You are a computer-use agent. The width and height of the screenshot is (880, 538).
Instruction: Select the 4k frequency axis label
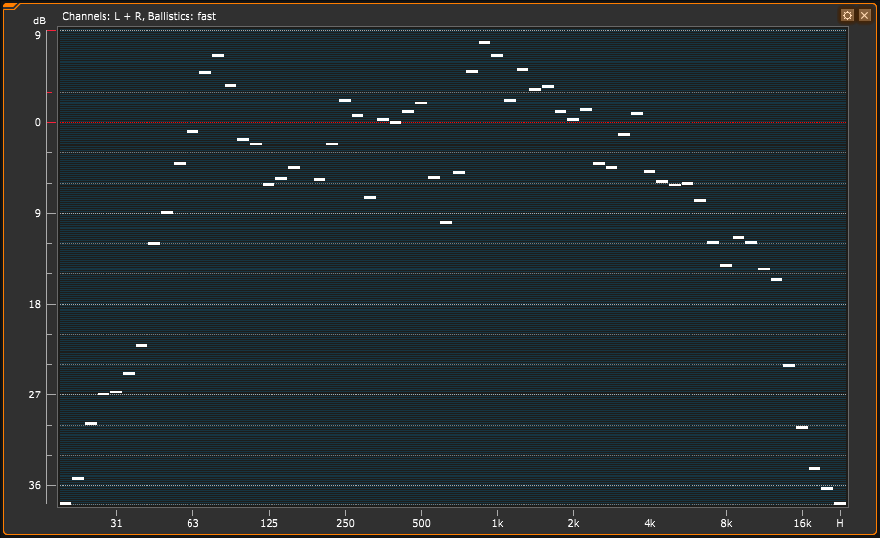[x=650, y=524]
